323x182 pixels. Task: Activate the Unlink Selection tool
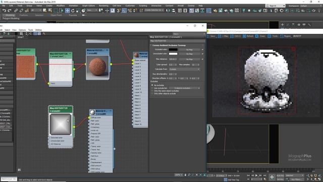(x=21, y=11)
